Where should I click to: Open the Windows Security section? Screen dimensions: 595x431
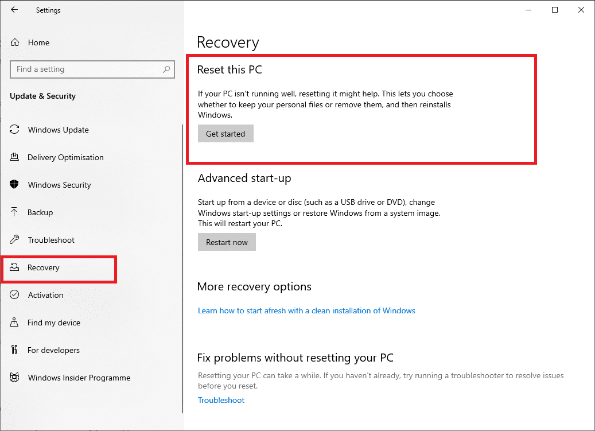[60, 185]
